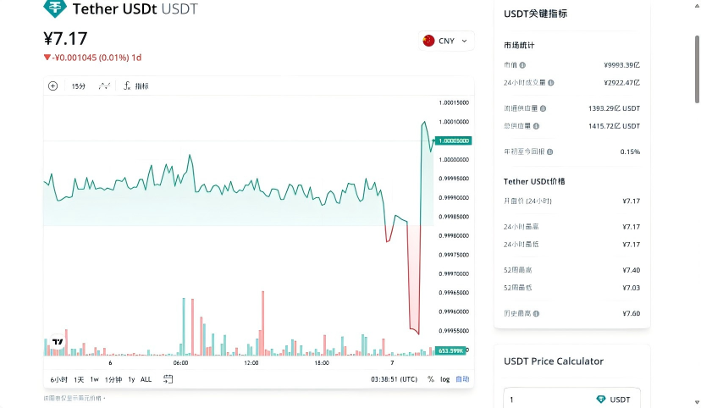Click the ¥7.40 52-week high value

pos(632,270)
